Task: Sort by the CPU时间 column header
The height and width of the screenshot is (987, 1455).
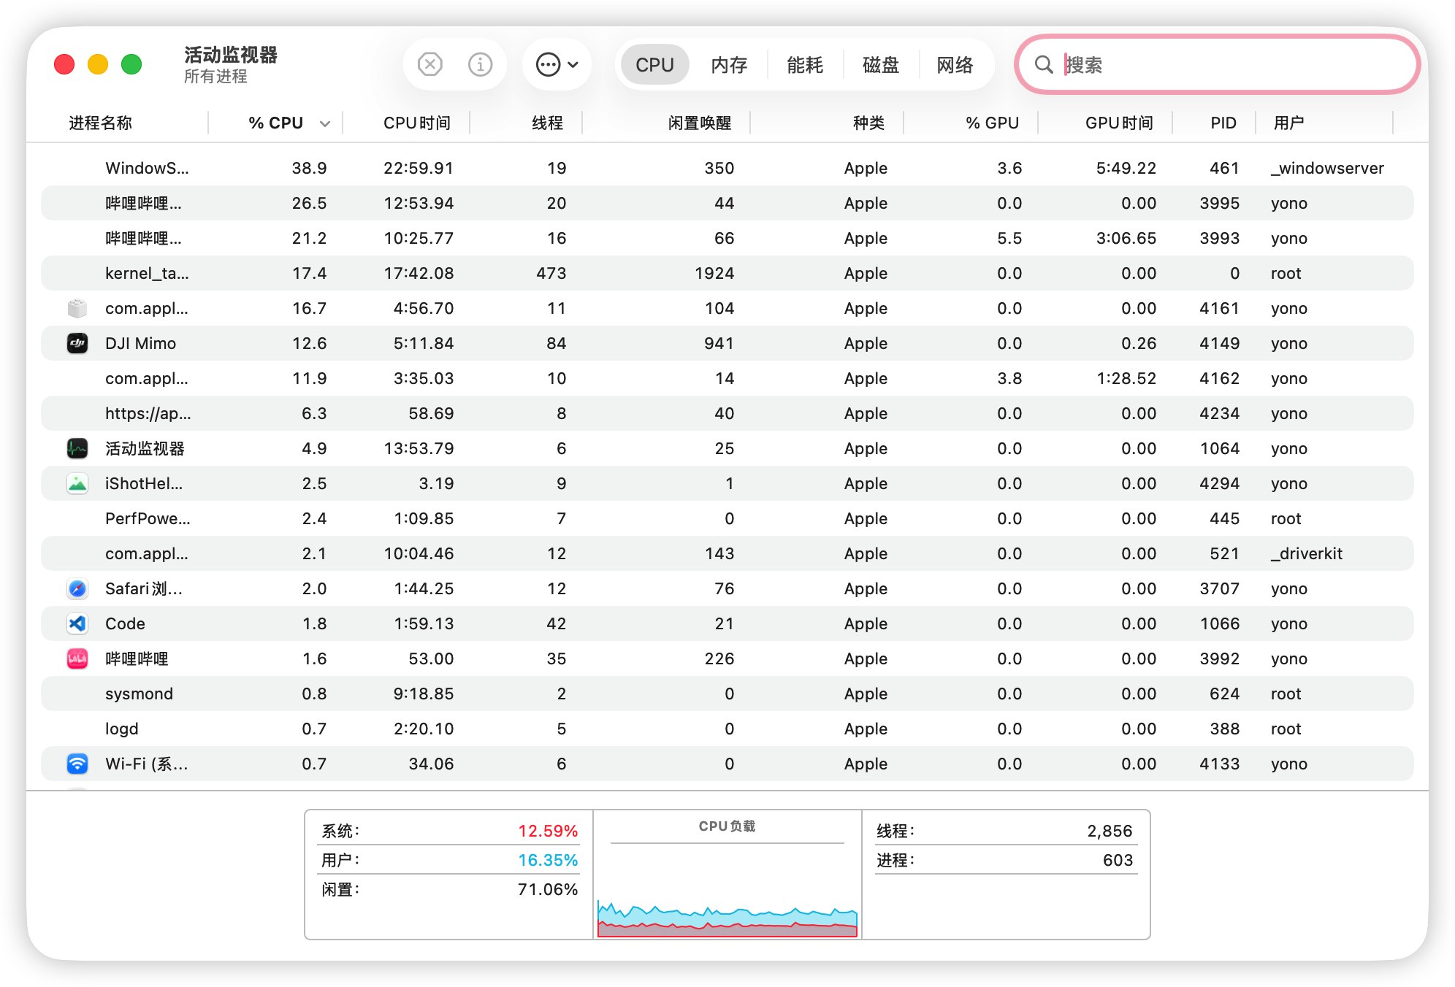Action: point(416,123)
